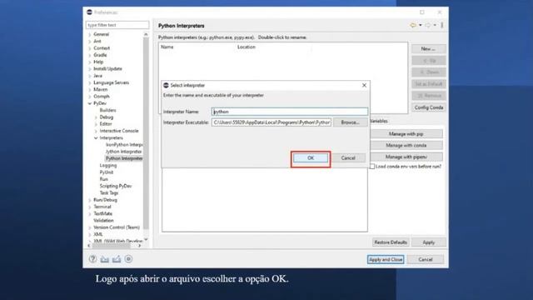Screen dimensions: 533x300
Task: Click the New... interpreter button
Action: 428,49
